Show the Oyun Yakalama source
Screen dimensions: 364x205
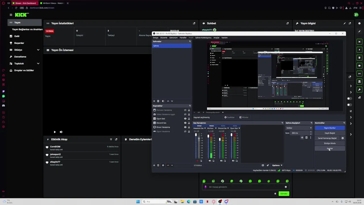point(185,132)
